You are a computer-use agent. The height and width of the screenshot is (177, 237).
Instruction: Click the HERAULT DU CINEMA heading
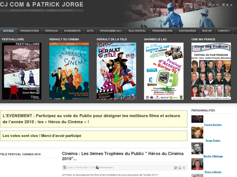[64, 39]
